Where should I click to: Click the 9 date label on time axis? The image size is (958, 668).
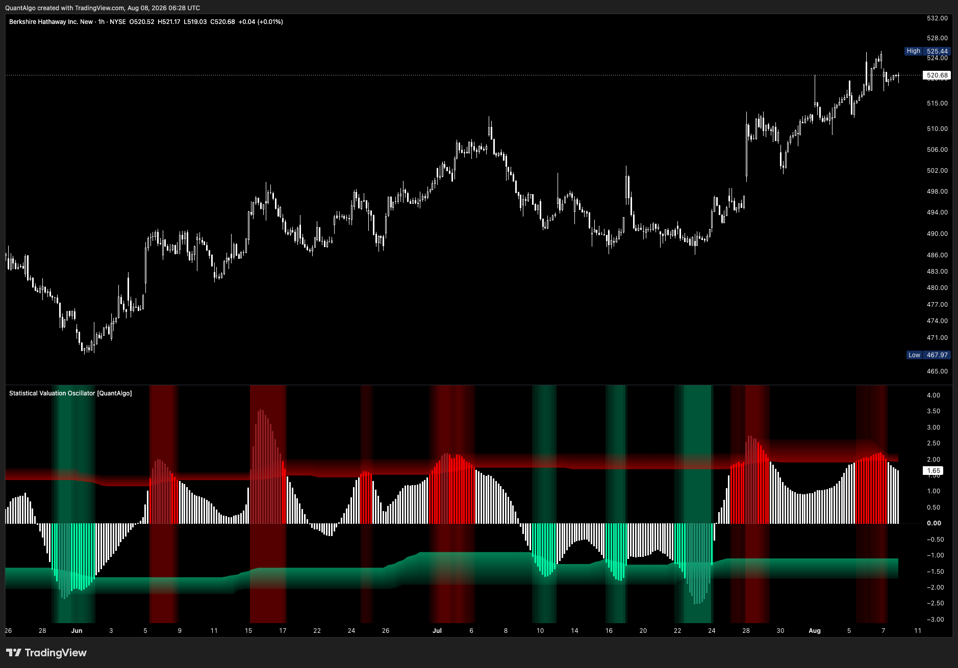(x=180, y=631)
